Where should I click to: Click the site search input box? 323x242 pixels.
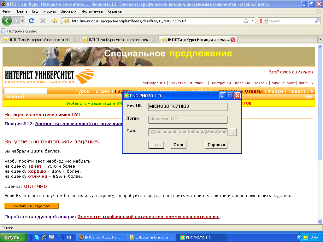pos(26,91)
